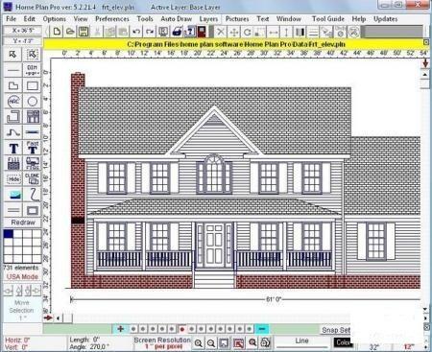Click the horizontal flip arrow icon
Image resolution: width=432 pixels, height=352 pixels.
(274, 32)
